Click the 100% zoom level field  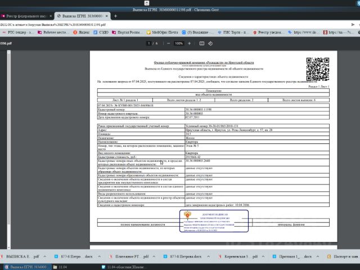point(179,43)
